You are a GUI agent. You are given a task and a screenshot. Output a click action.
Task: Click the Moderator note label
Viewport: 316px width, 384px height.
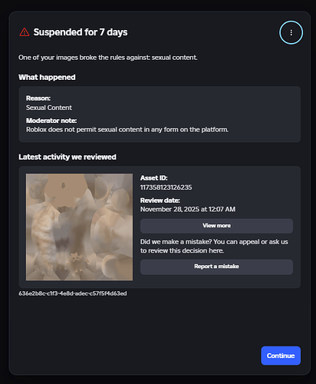[51, 121]
